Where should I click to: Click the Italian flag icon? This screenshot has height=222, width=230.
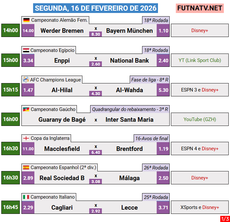(26, 197)
